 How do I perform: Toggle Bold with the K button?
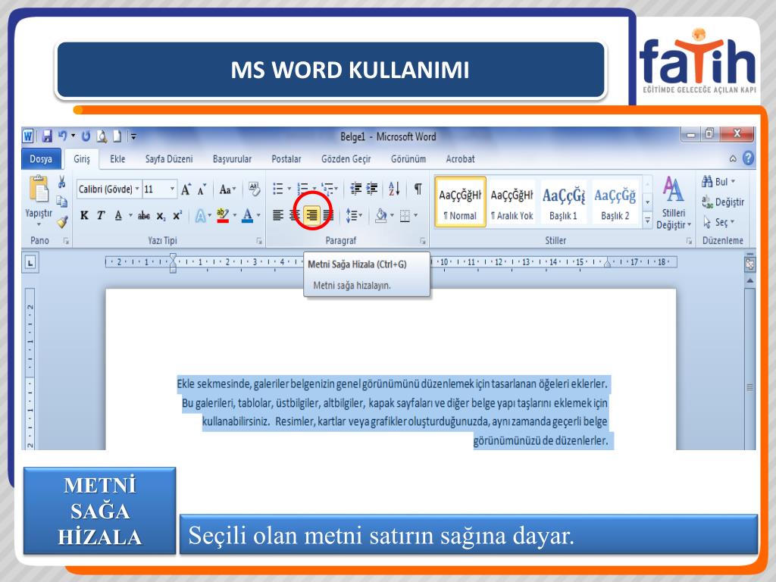tap(84, 215)
